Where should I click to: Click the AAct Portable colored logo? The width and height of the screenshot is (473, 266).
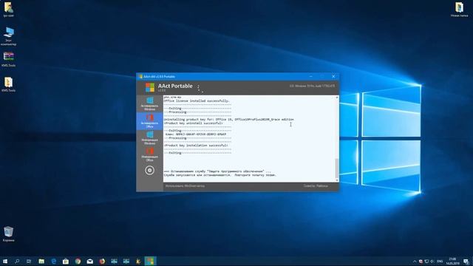tap(150, 87)
